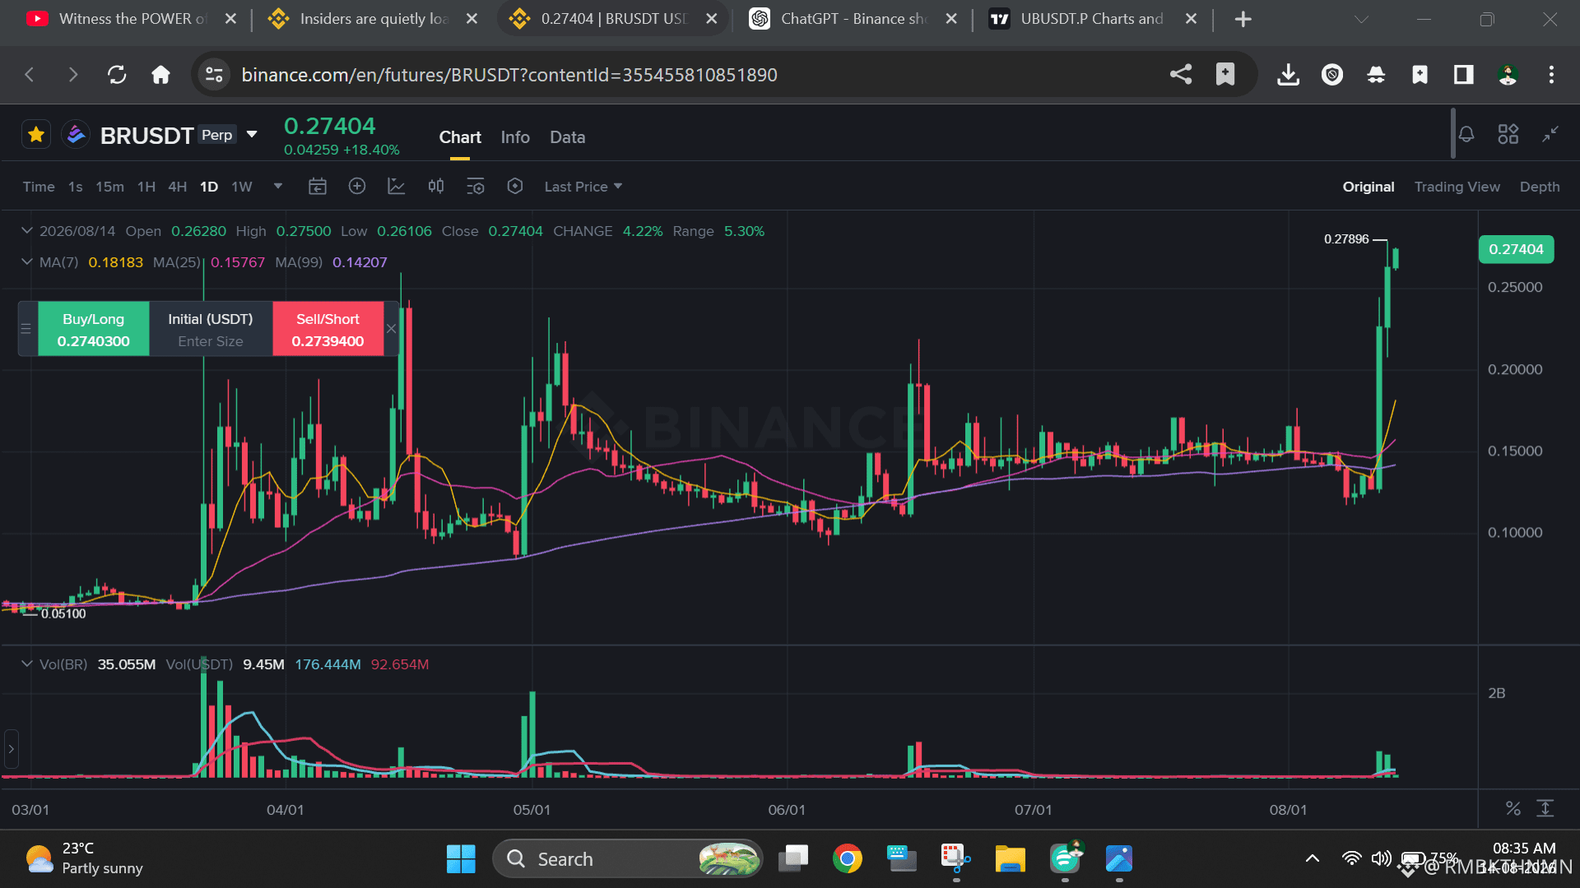This screenshot has width=1580, height=888.
Task: Click the drag handle on the order widget
Action: tap(26, 329)
